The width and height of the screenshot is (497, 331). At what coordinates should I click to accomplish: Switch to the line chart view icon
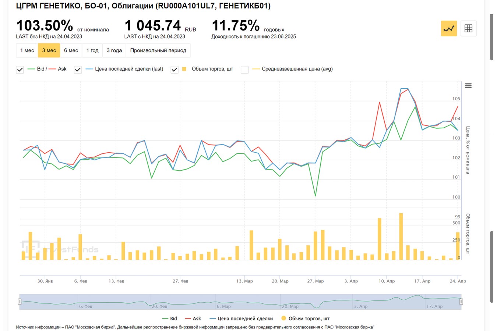point(449,28)
